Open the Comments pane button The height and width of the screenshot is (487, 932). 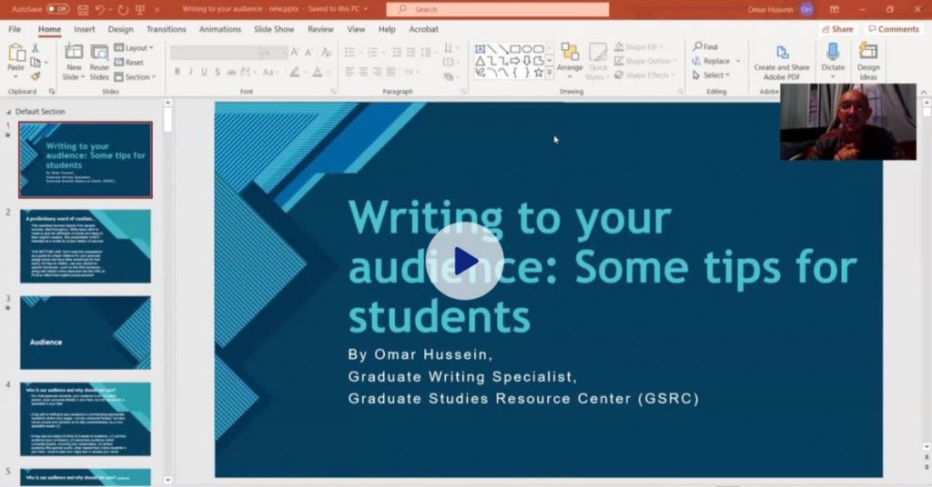pyautogui.click(x=892, y=29)
